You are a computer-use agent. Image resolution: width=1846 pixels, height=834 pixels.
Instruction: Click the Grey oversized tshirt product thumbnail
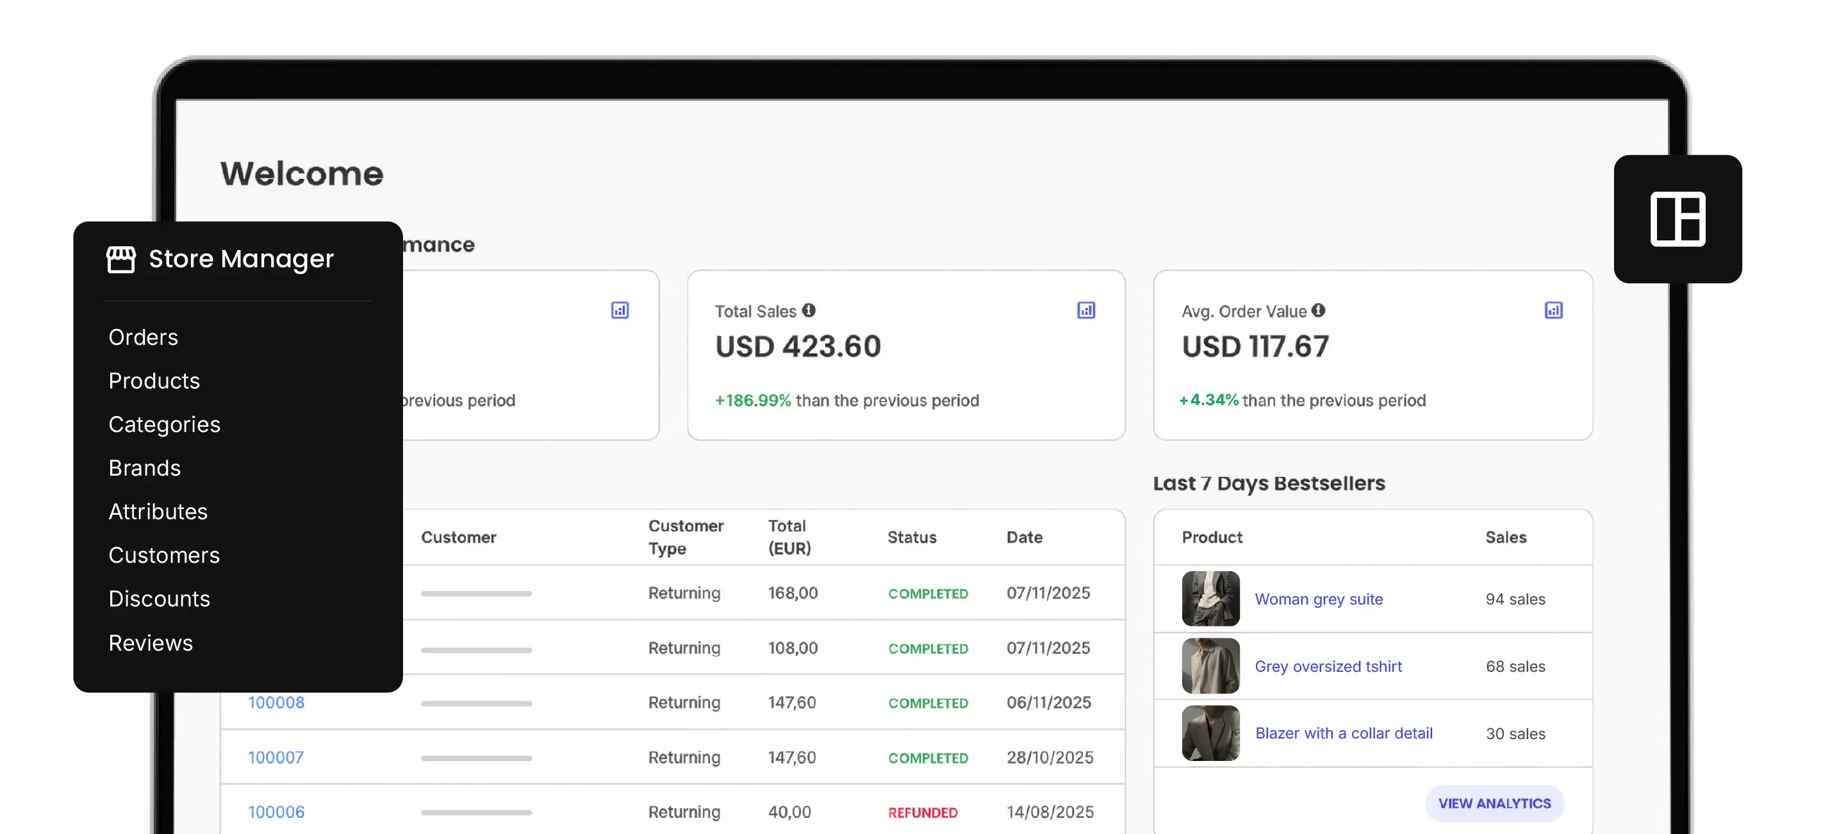(x=1210, y=665)
